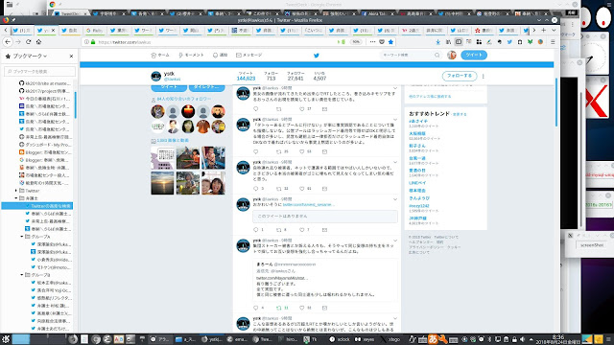Open the sunset photo thumbnail
614x345 pixels.
click(x=162, y=183)
